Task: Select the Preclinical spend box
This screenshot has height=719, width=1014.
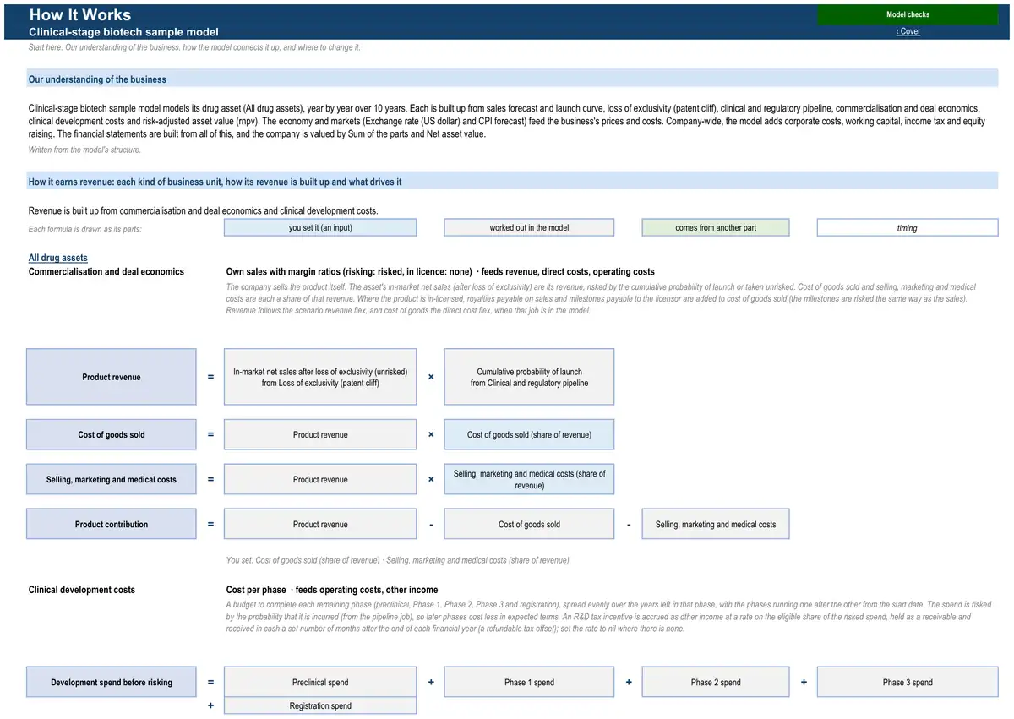Action: (x=320, y=682)
